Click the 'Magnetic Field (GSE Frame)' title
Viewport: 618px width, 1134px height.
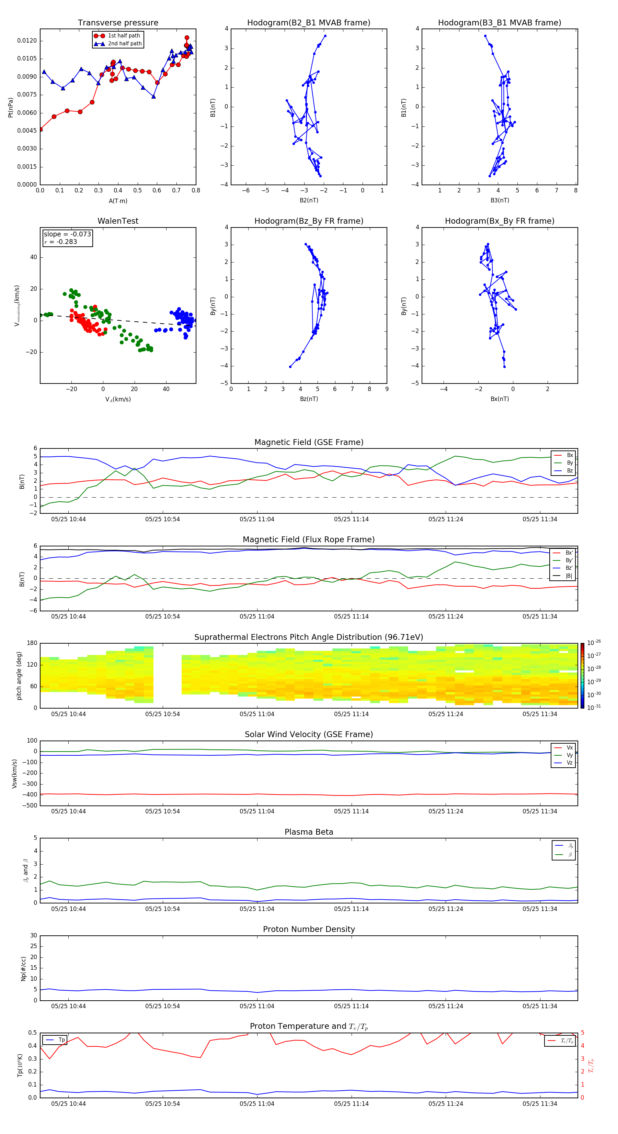pyautogui.click(x=309, y=442)
